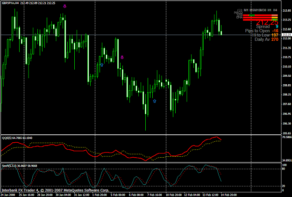Click the 211.35 price axis label

287,48
